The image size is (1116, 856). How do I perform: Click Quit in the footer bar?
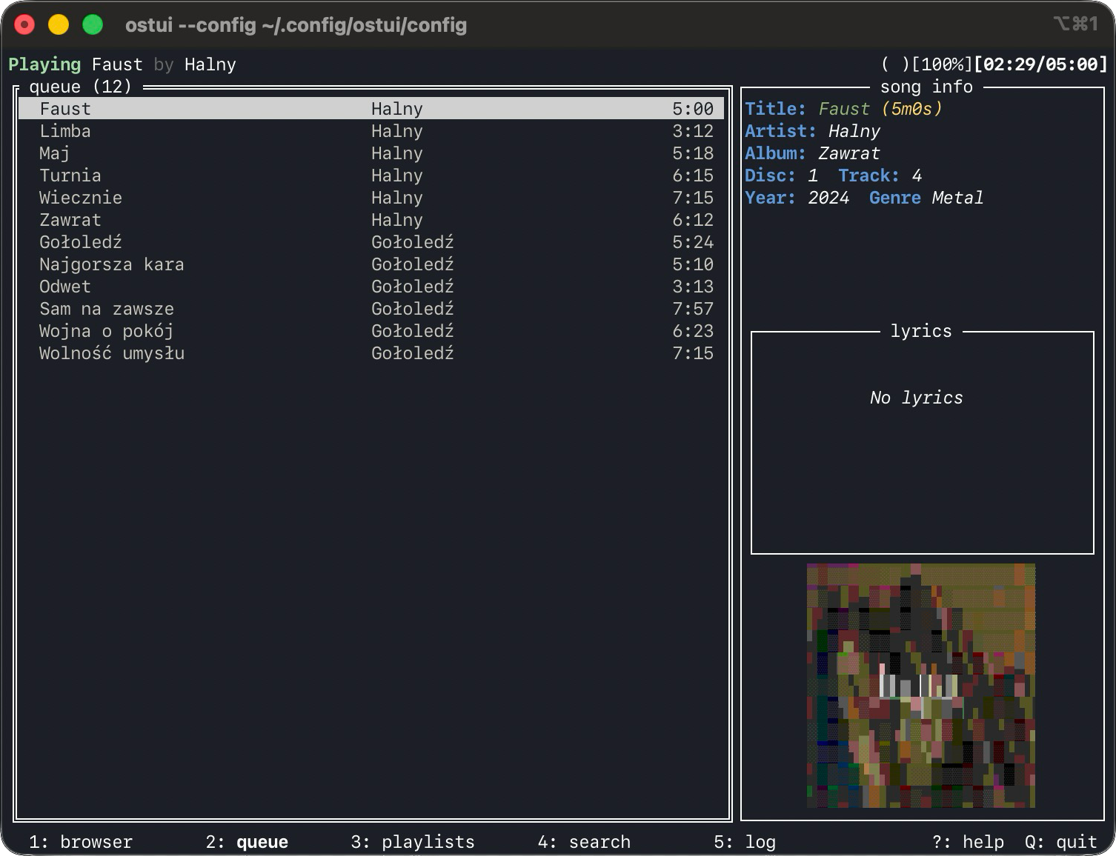click(1060, 842)
